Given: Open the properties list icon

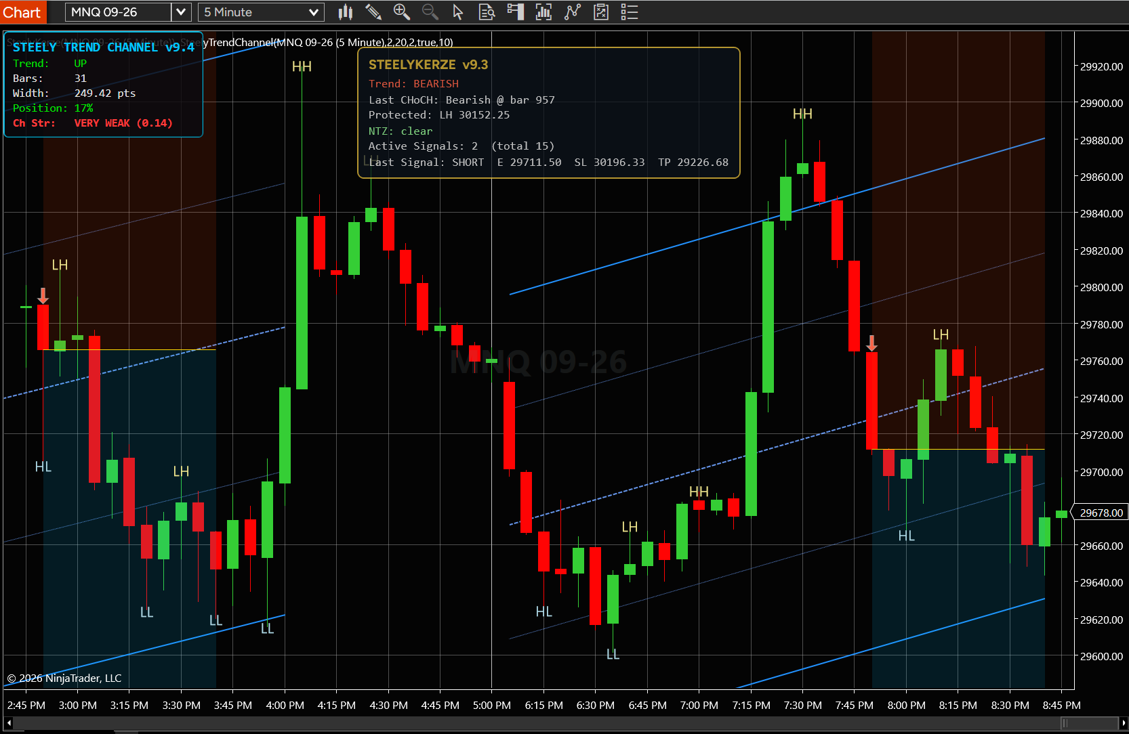Looking at the screenshot, I should [630, 12].
